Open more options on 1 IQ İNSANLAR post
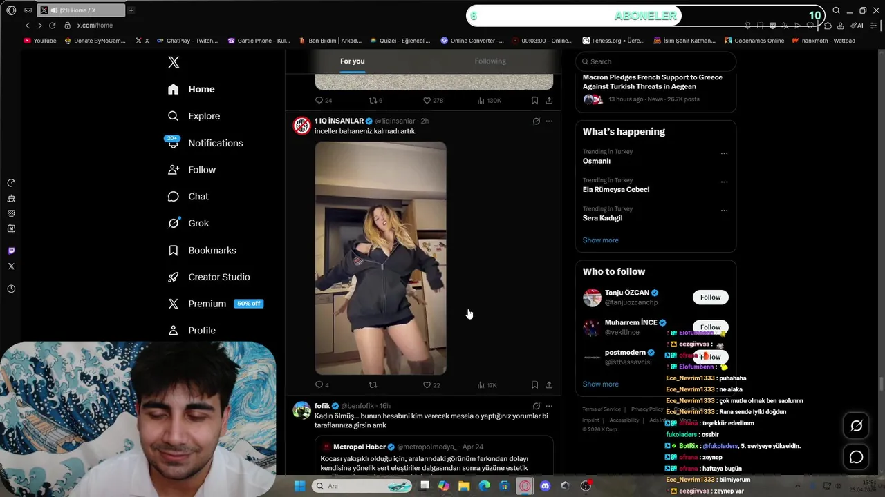885x497 pixels. [x=549, y=121]
